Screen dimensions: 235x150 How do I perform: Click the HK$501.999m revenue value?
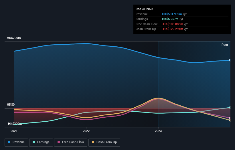pyautogui.click(x=172, y=14)
